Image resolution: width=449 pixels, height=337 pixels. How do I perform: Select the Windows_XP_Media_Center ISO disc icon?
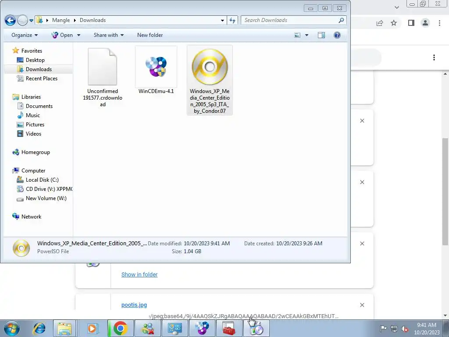click(x=210, y=67)
